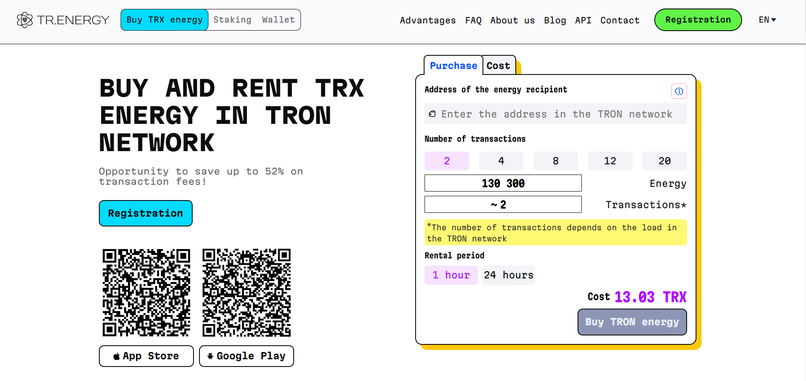Select Buy TRX energy nav tab
The image size is (806, 381).
click(x=165, y=20)
